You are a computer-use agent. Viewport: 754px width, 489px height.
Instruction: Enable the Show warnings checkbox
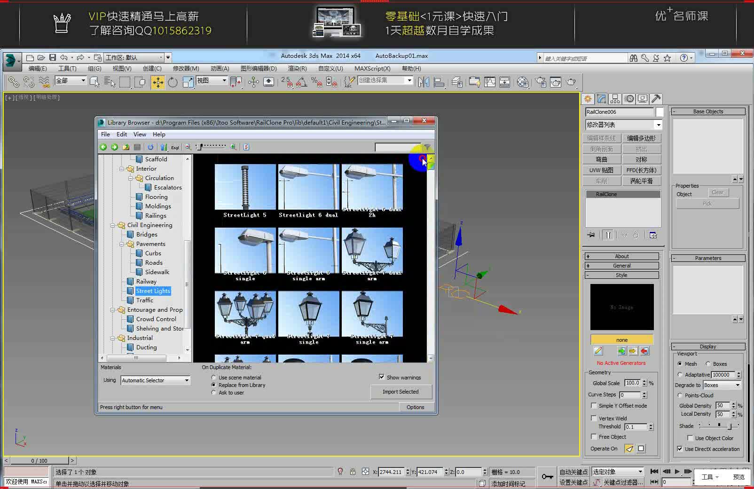[x=382, y=377]
